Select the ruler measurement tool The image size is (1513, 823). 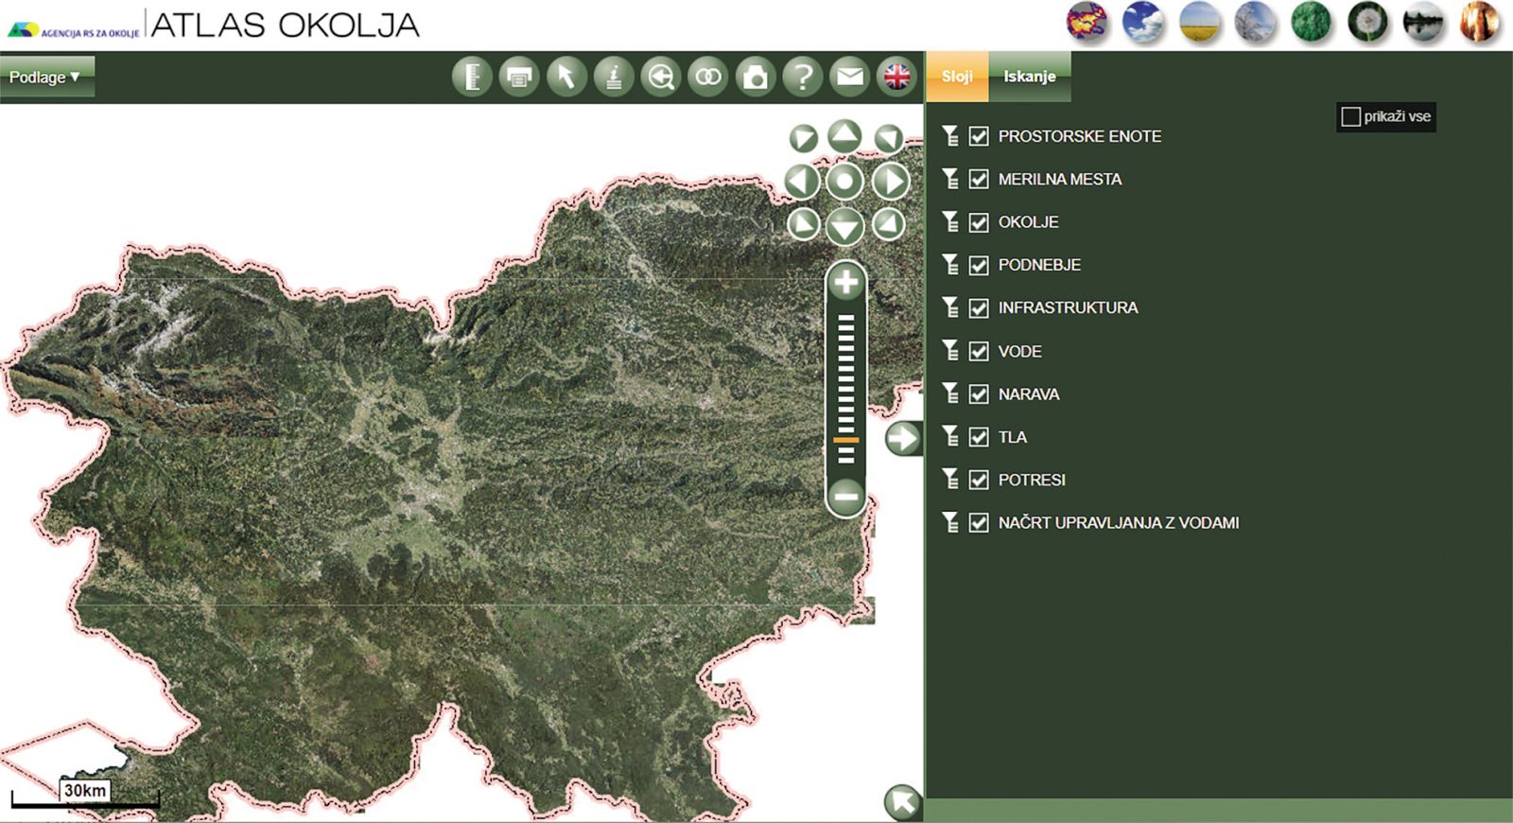click(x=471, y=77)
